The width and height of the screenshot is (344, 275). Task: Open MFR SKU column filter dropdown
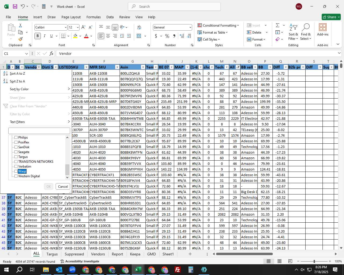point(117,67)
